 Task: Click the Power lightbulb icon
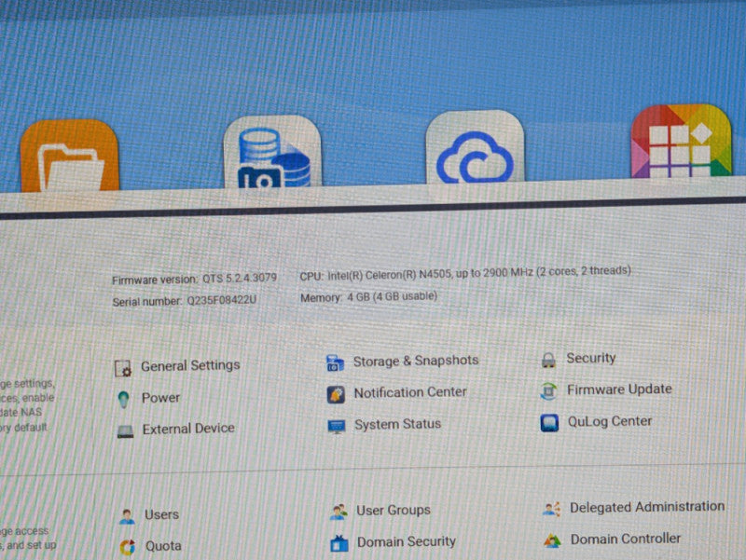124,400
